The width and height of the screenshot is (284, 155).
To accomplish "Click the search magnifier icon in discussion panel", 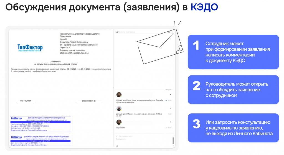I will [117, 32].
